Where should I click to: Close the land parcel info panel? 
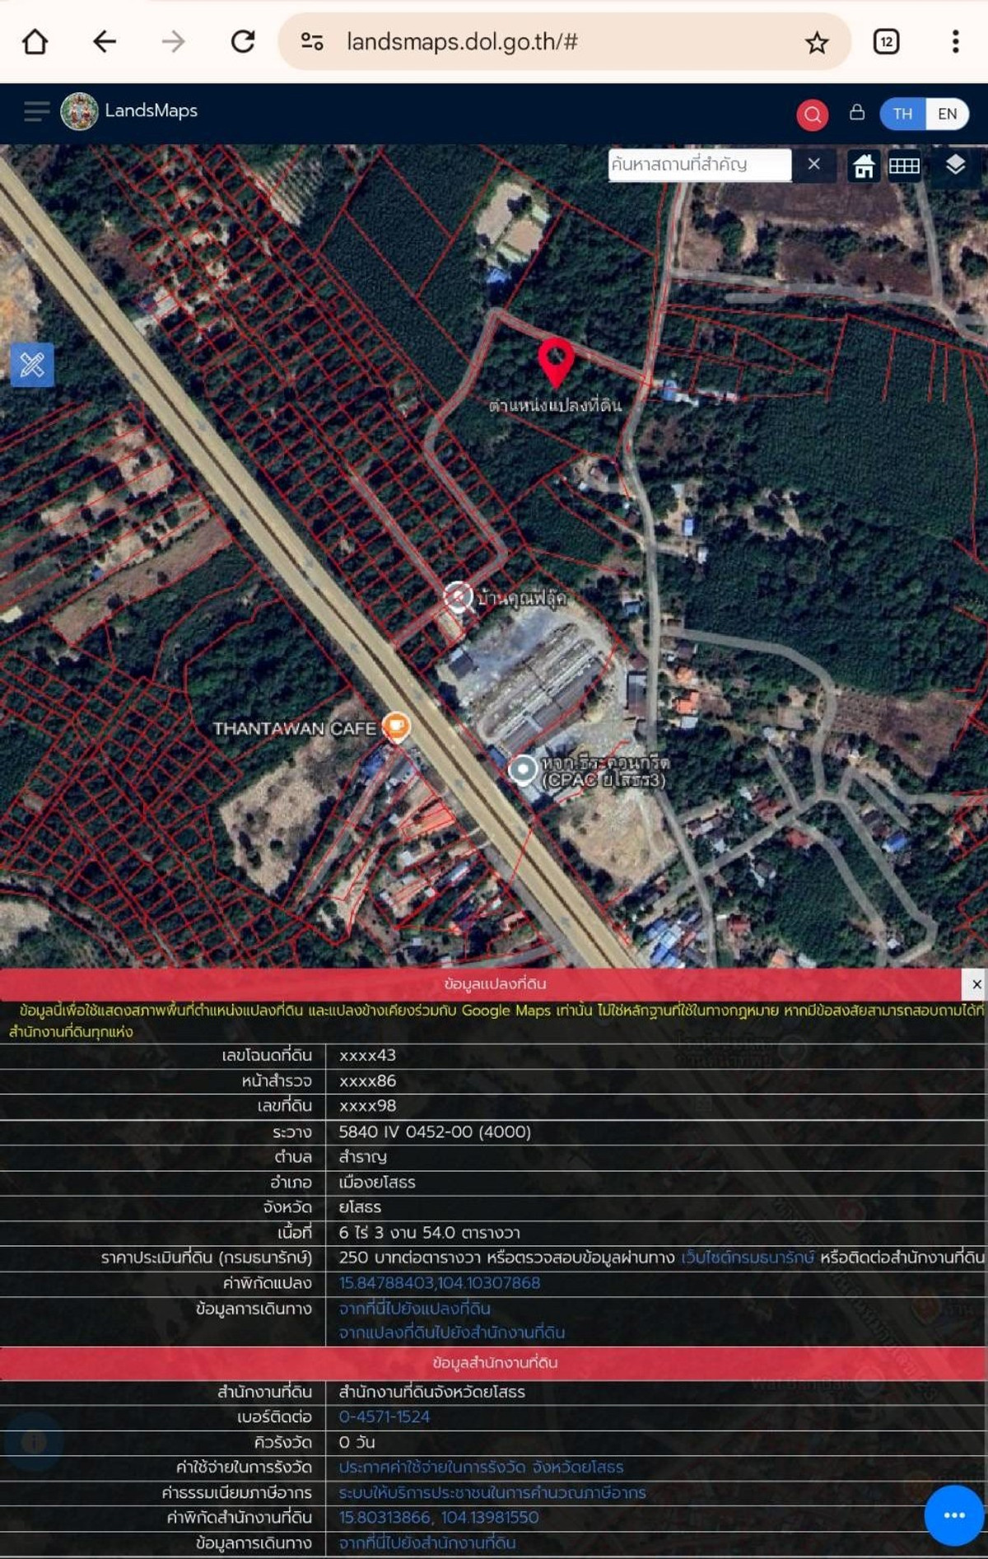click(x=976, y=984)
